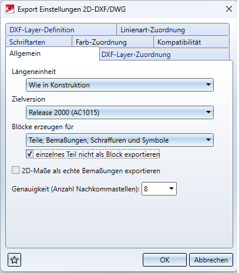
Task: Switch to the DXF-Layer-Definition tab
Action: (x=61, y=29)
